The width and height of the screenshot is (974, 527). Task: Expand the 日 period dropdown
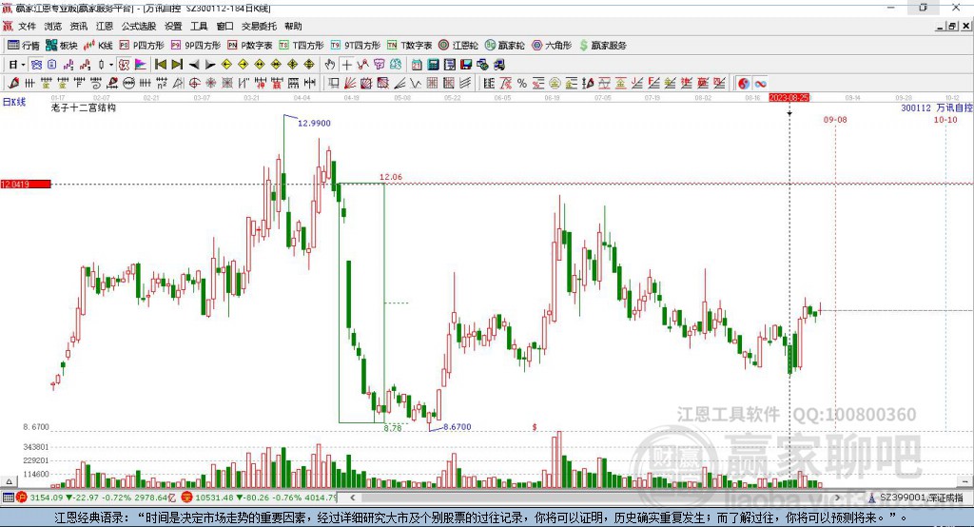click(23, 65)
